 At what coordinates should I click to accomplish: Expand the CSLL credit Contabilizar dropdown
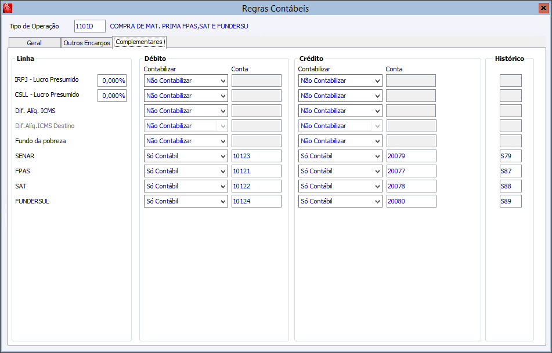(340, 96)
